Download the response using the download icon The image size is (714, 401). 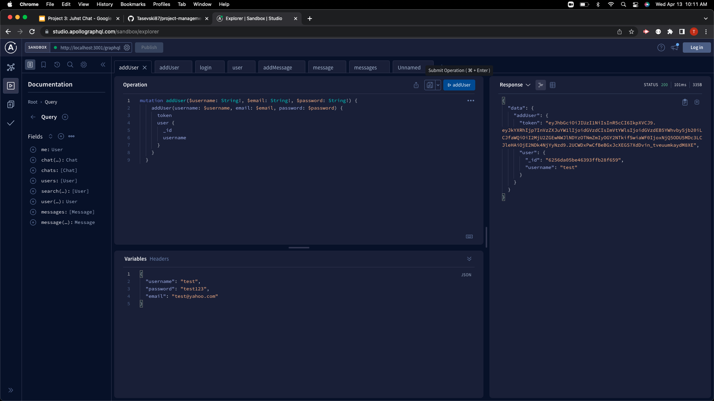(697, 102)
